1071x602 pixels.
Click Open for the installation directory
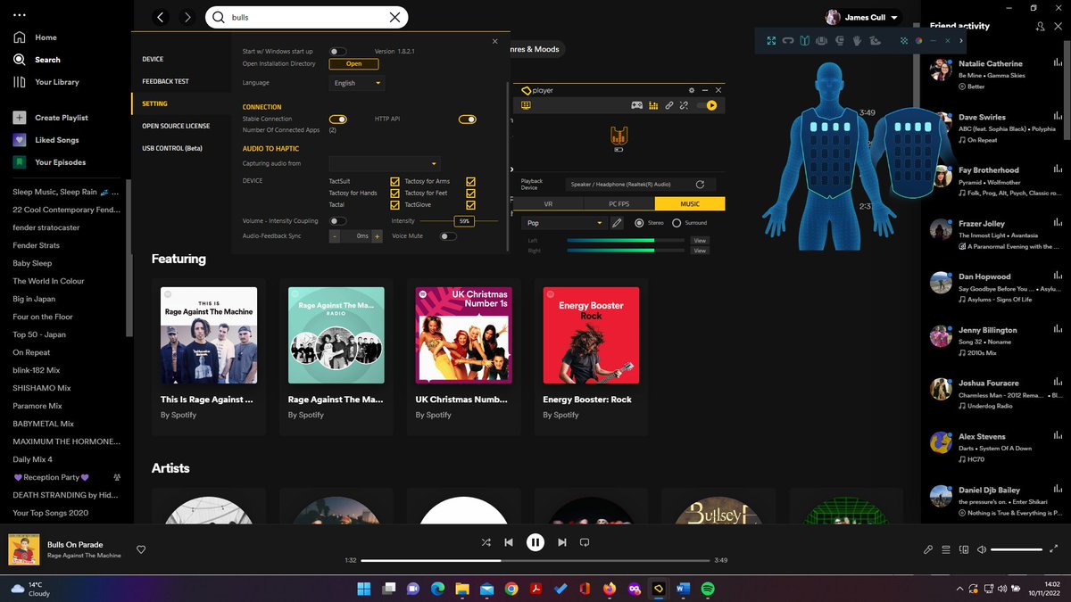click(353, 64)
